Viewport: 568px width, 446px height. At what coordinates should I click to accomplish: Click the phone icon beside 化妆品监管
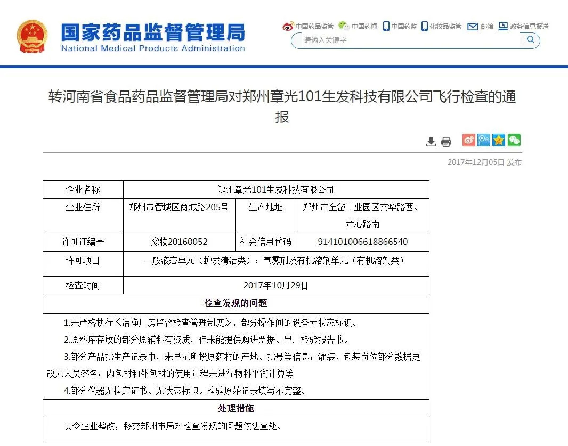[x=425, y=26]
